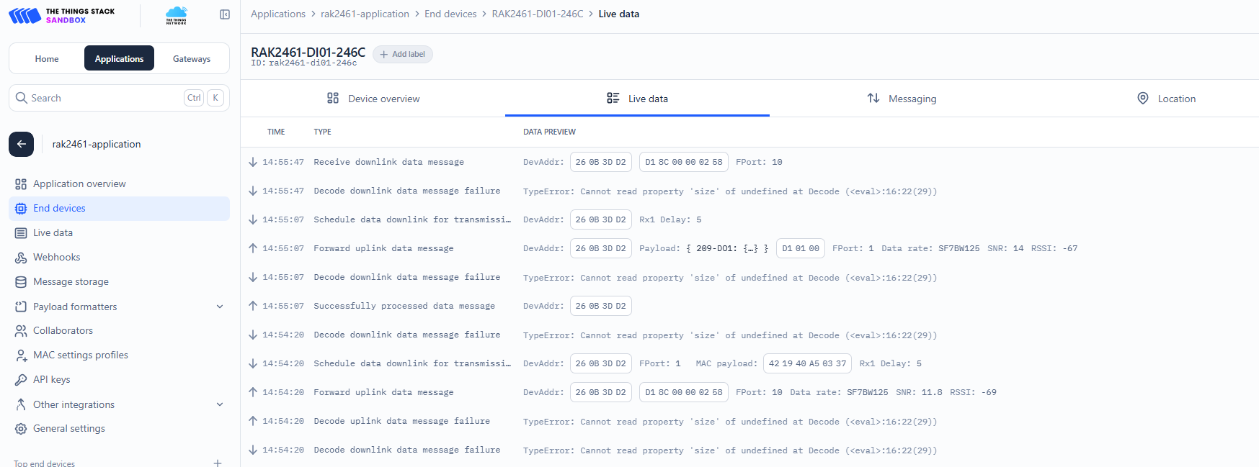Expand the Payload formatters submenu
Image resolution: width=1259 pixels, height=467 pixels.
coord(220,307)
